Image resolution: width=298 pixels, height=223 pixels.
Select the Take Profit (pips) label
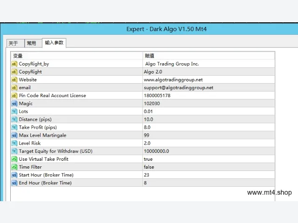click(x=38, y=127)
